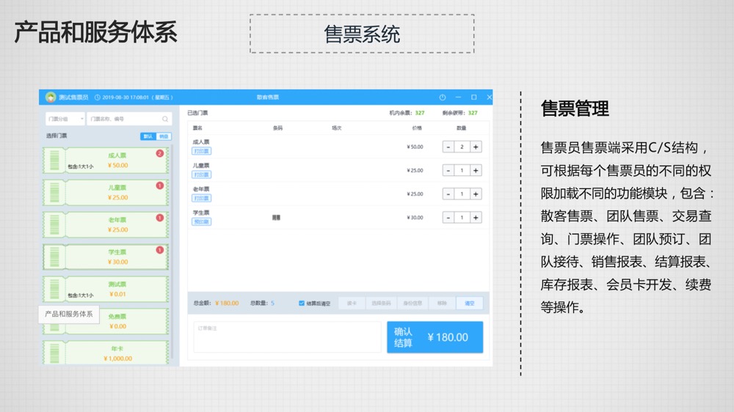This screenshot has height=412, width=734.
Task: Click the 选择条码 button
Action: [381, 303]
